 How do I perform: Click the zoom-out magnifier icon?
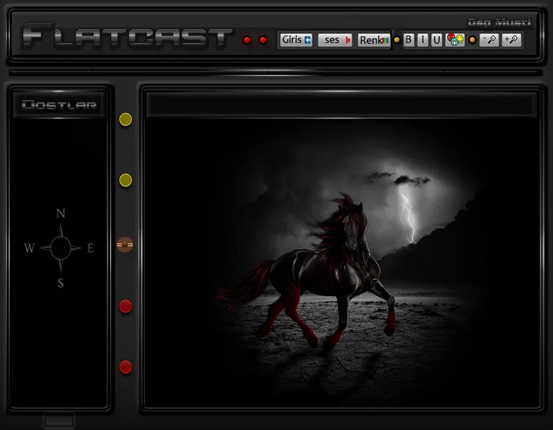point(489,39)
